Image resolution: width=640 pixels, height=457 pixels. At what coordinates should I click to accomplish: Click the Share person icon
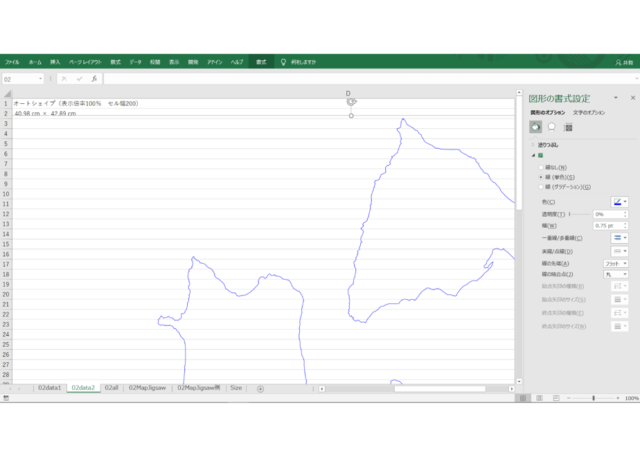(x=618, y=62)
